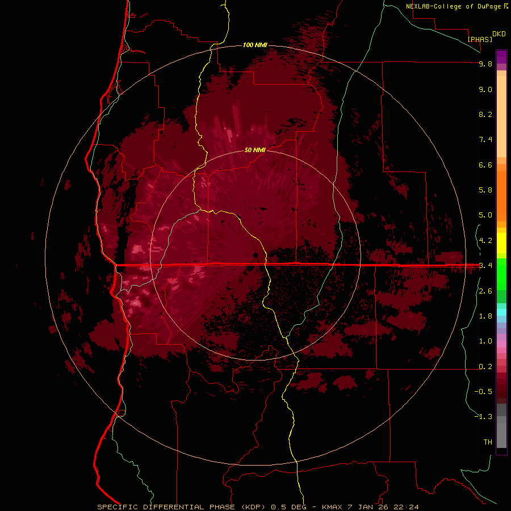Click the KMAX radar site dot at map center
Viewport: 511px width, 511px height.
pos(256,255)
